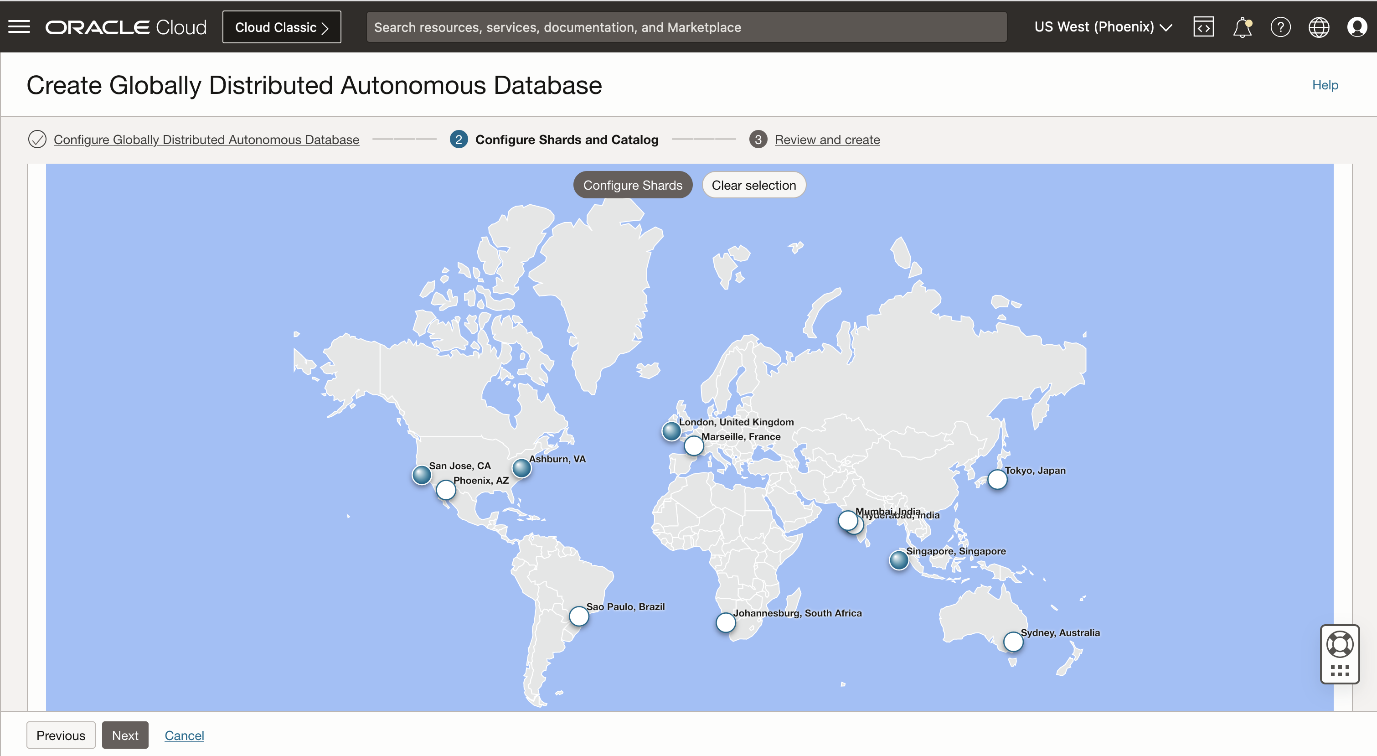Open the navigation hamburger menu
Viewport: 1377px width, 756px height.
point(19,27)
